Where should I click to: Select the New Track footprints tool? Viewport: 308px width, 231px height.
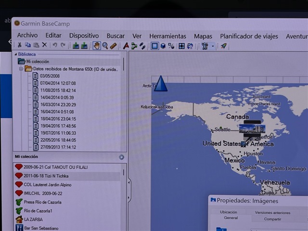(x=142, y=46)
